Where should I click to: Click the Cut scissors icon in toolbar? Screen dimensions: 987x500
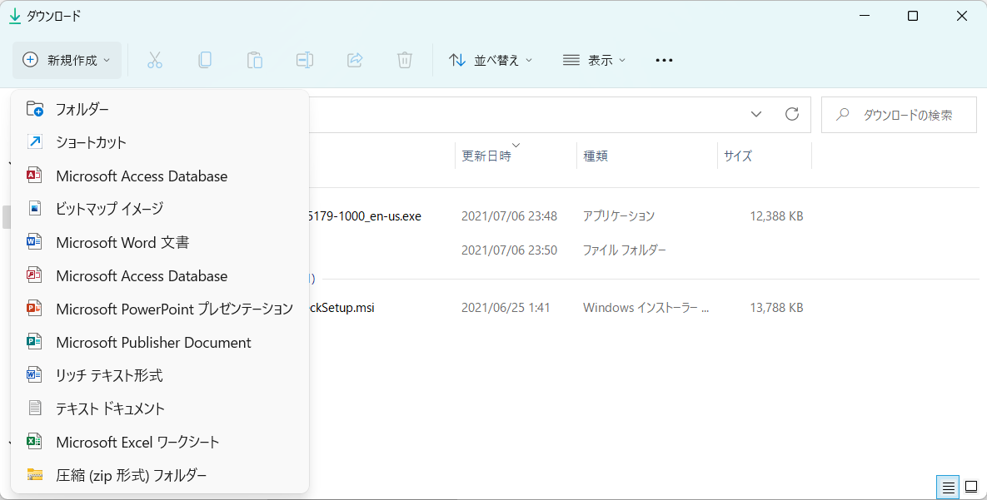pyautogui.click(x=154, y=61)
